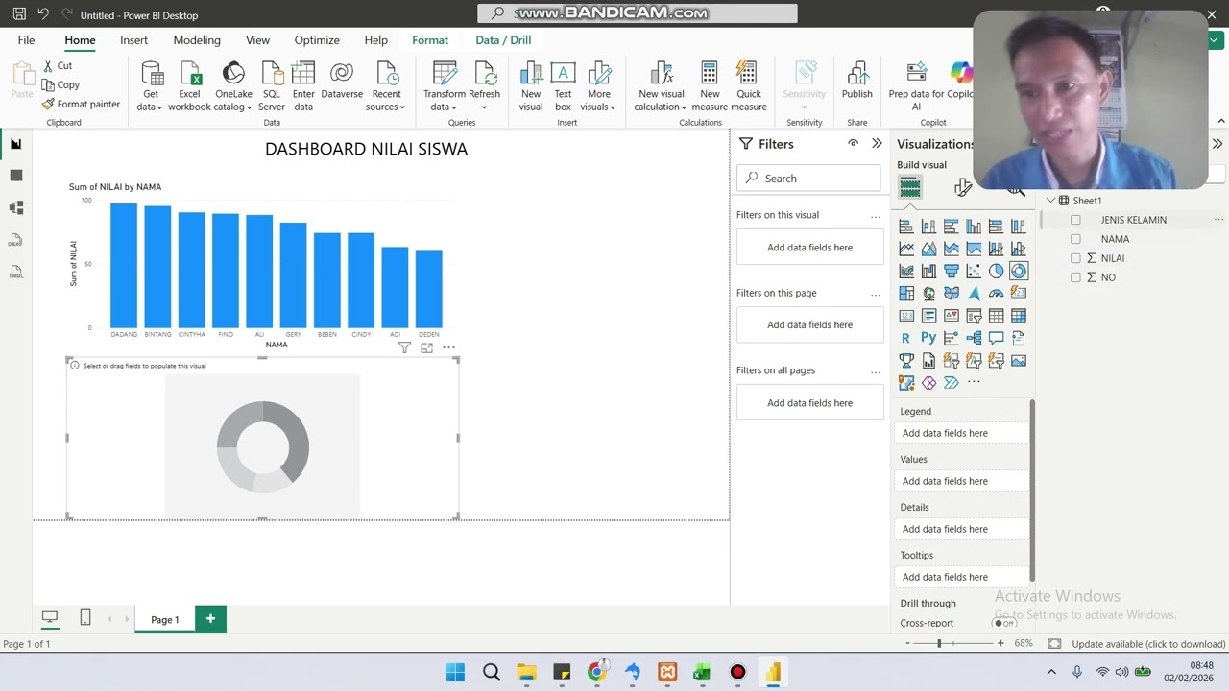Switch to mobile layout view
This screenshot has width=1229, height=691.
pos(85,618)
